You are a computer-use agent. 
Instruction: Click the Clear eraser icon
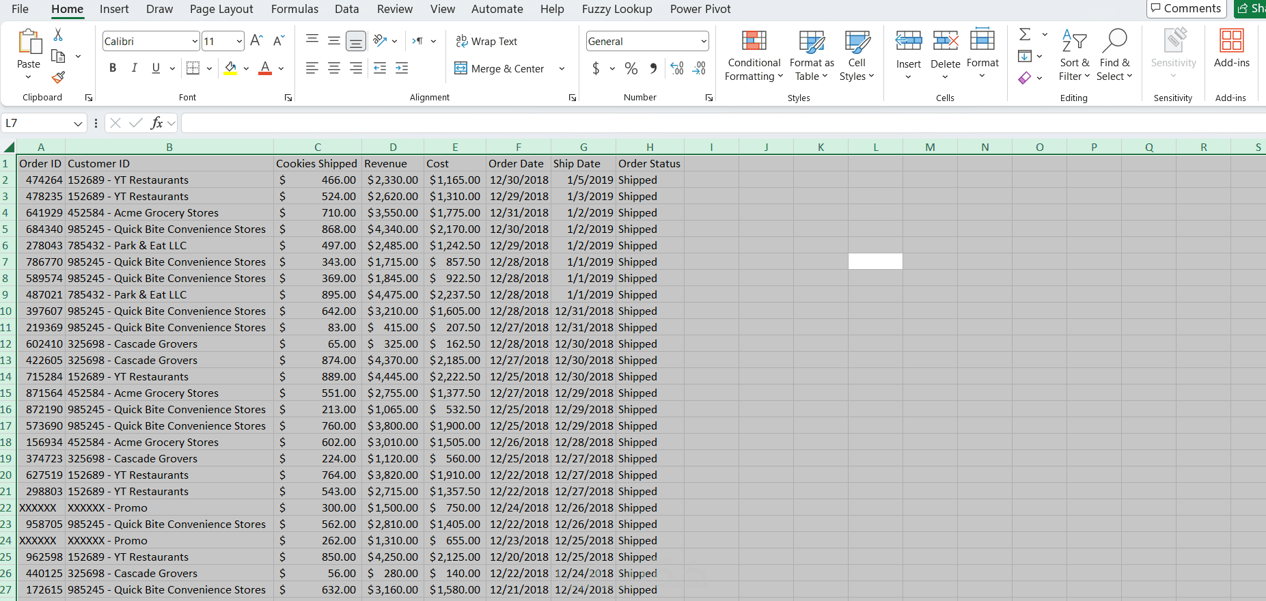click(x=1025, y=78)
